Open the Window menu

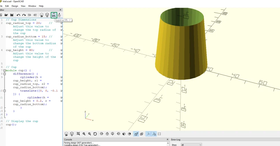pyautogui.click(x=32, y=6)
